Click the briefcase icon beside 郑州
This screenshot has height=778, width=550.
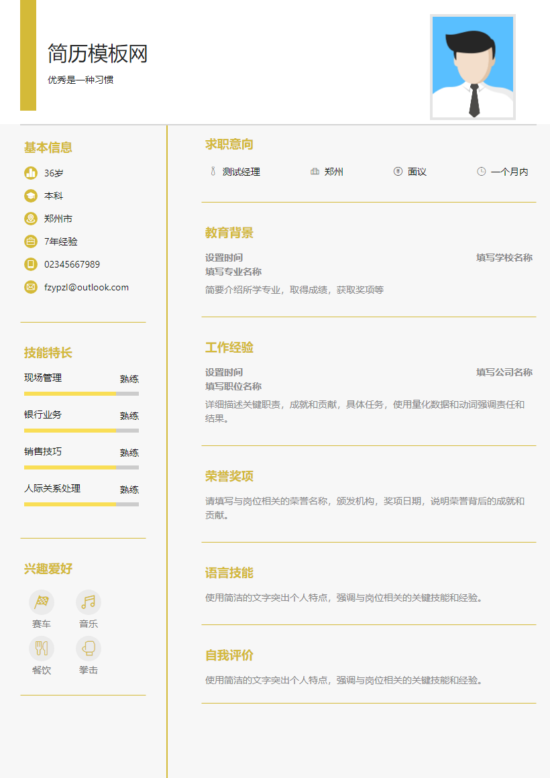pos(315,171)
